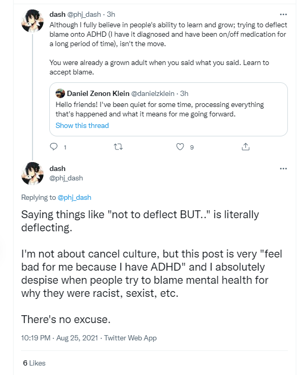Open dash's avatar on the first tweet
Screen dimensions: 301x375
[33, 21]
